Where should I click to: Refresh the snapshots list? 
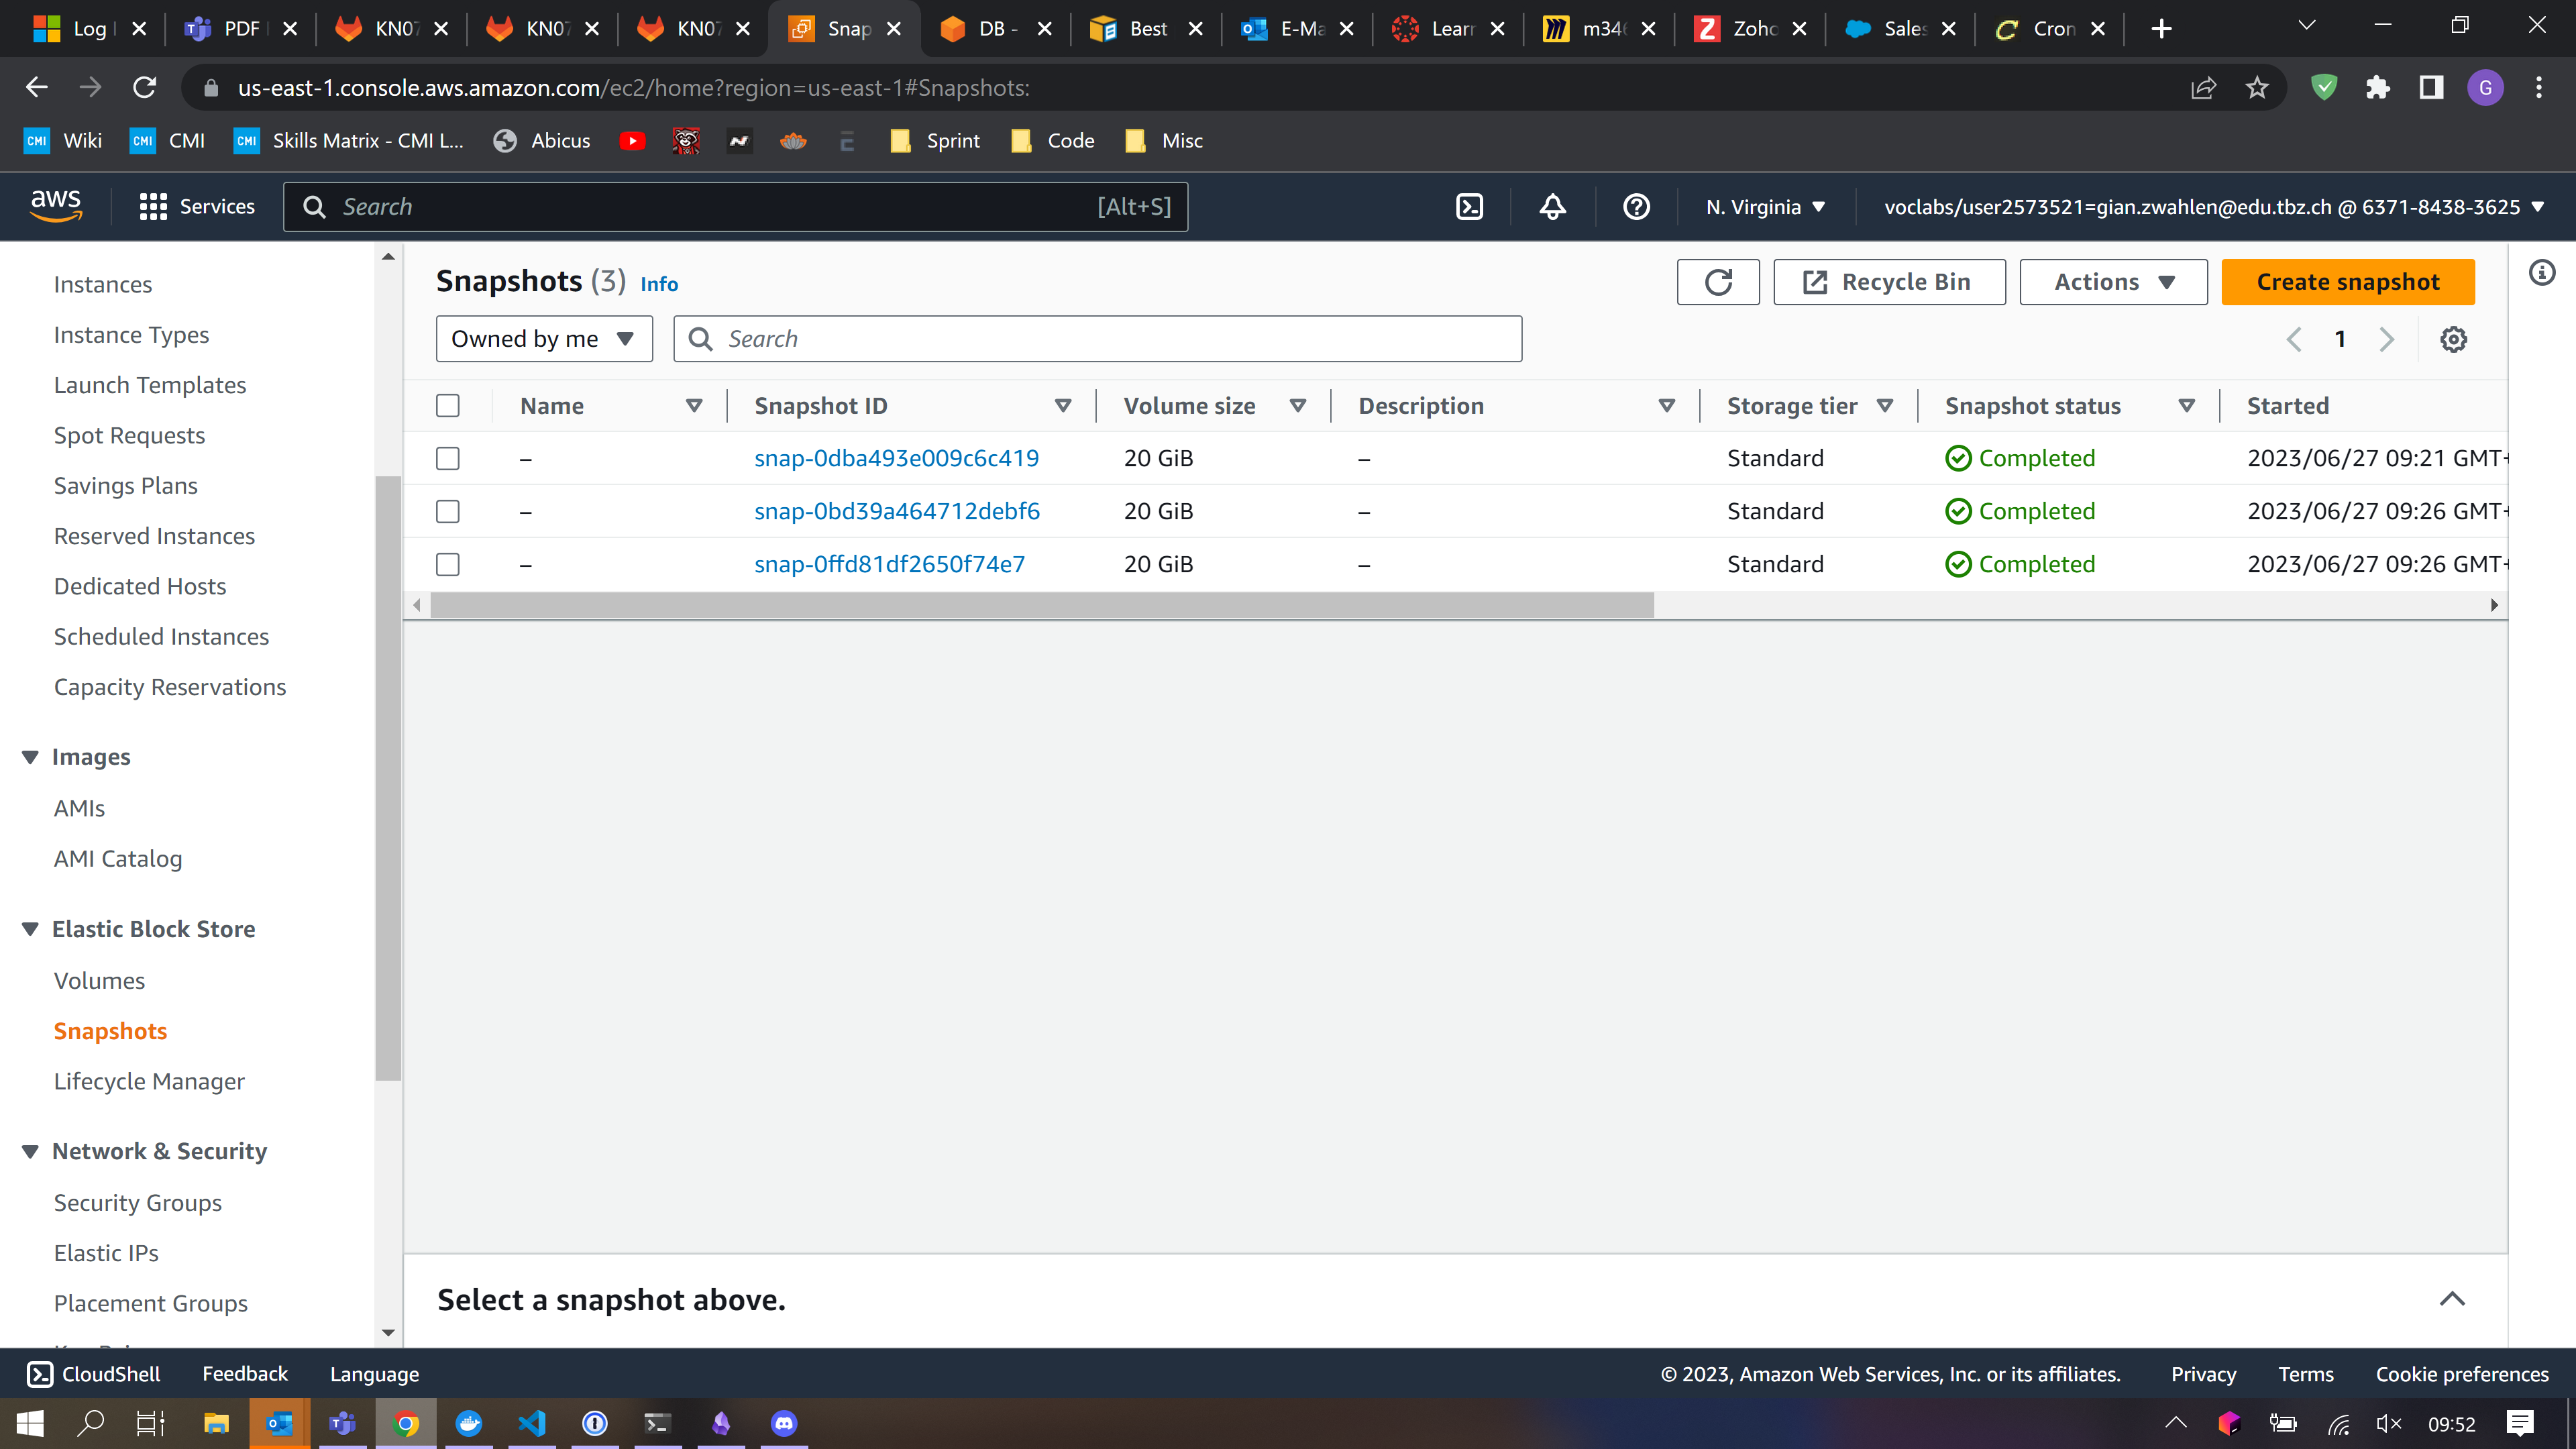pos(1718,282)
